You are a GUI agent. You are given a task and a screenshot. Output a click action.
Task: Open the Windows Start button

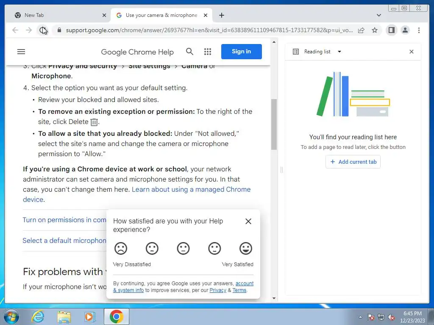tap(11, 317)
